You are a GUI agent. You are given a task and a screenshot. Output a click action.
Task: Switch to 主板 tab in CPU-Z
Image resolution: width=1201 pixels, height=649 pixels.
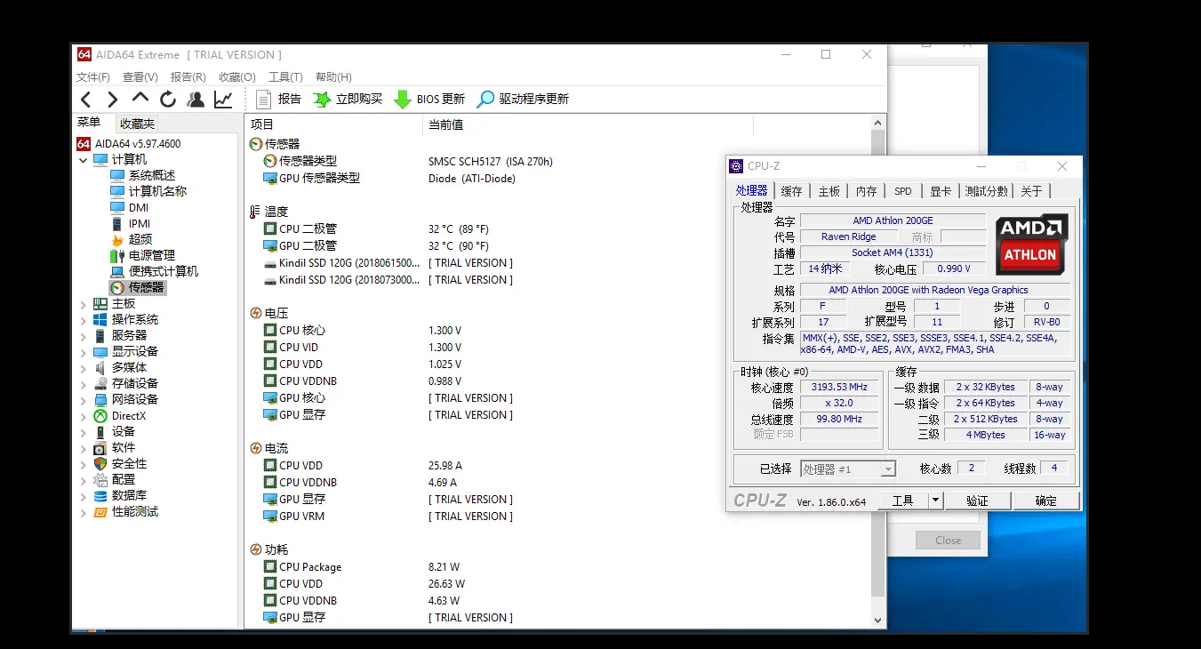(829, 191)
